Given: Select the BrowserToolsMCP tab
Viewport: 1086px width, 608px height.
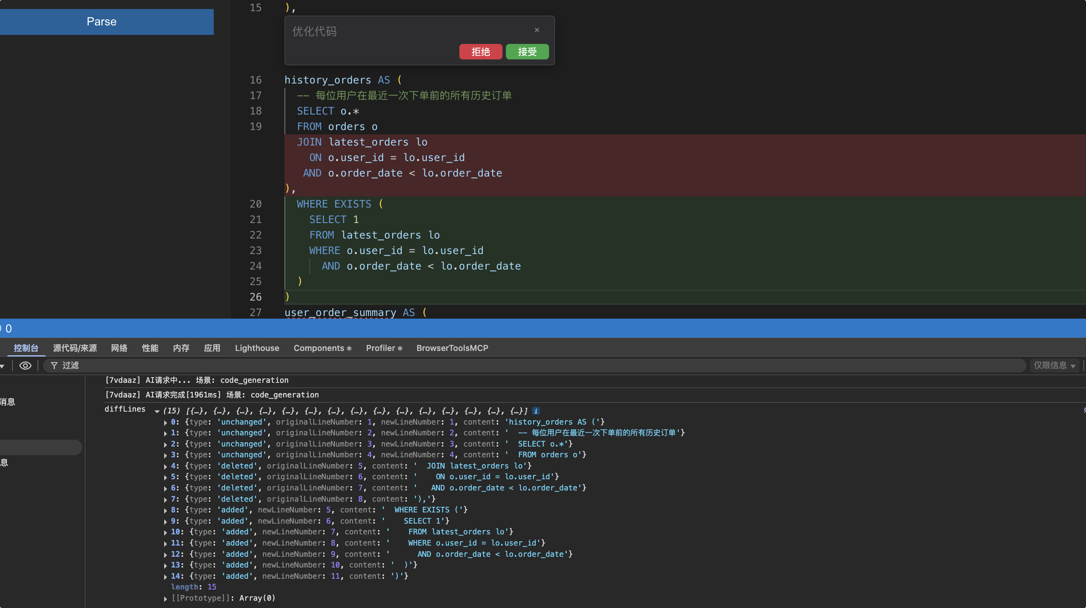Looking at the screenshot, I should point(452,348).
